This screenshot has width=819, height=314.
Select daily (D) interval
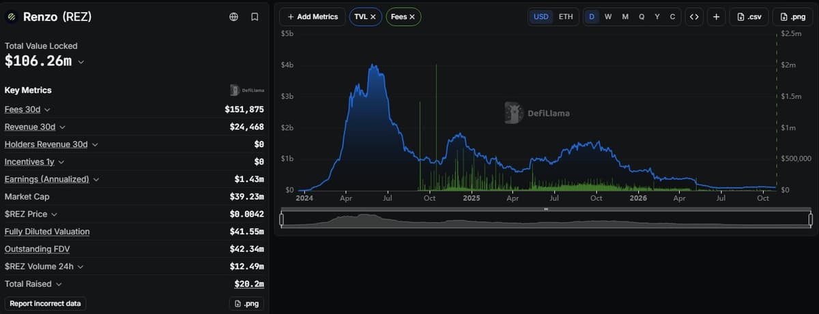point(592,16)
